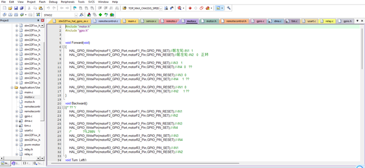The image size is (365, 168).
Task: Toggle enable/disable breakpoint with the hollow circle
Action: coord(196,8)
